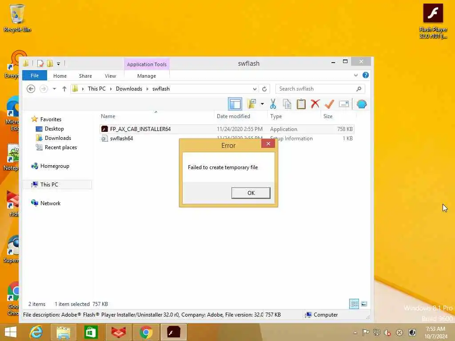Open Internet Explorer from taskbar
Screen dimensions: 455x341
(x=36, y=332)
